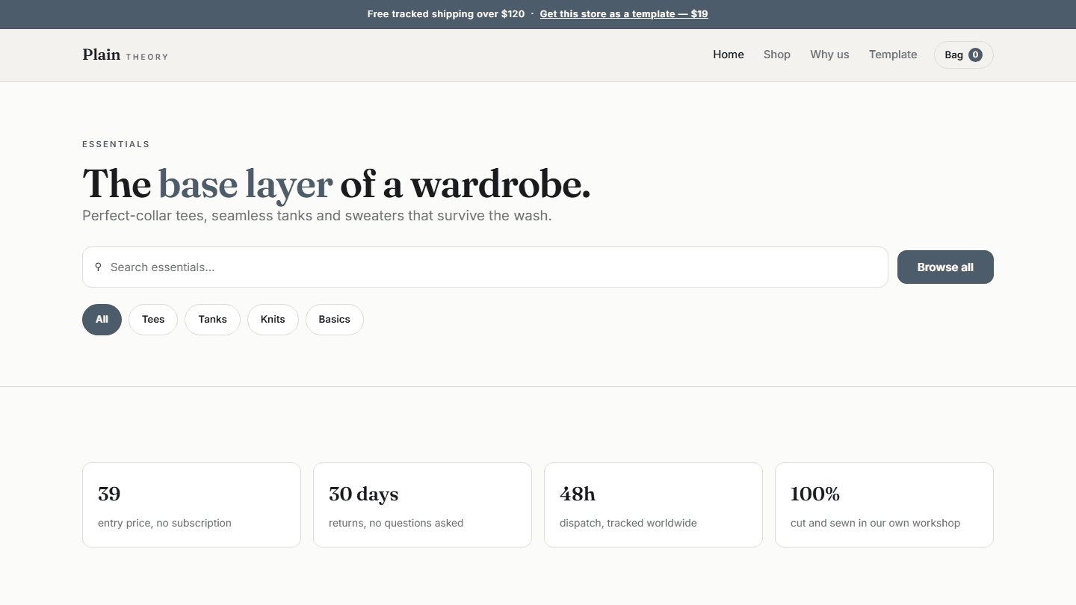
Task: Click the '30 days' returns card
Action: [x=422, y=505]
